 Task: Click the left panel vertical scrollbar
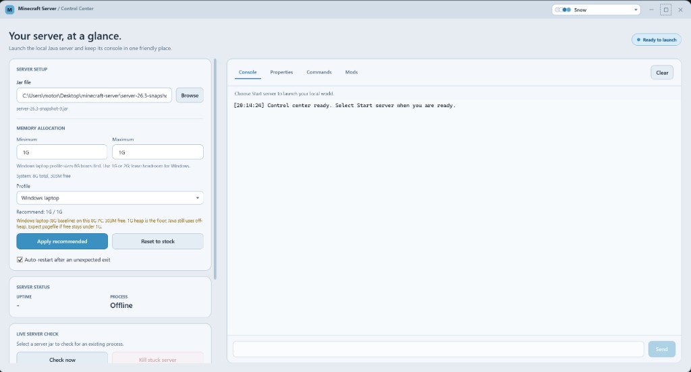(215, 169)
